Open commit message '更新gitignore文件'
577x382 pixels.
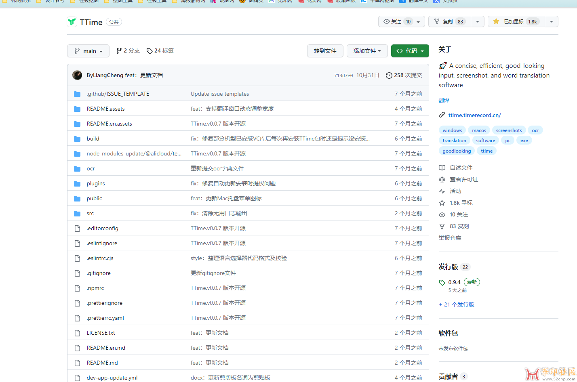point(213,273)
